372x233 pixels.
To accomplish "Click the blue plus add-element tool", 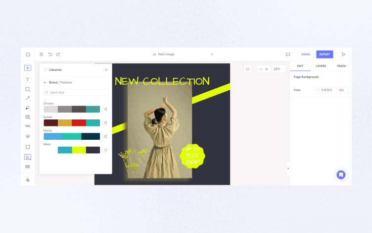I will coord(28,68).
